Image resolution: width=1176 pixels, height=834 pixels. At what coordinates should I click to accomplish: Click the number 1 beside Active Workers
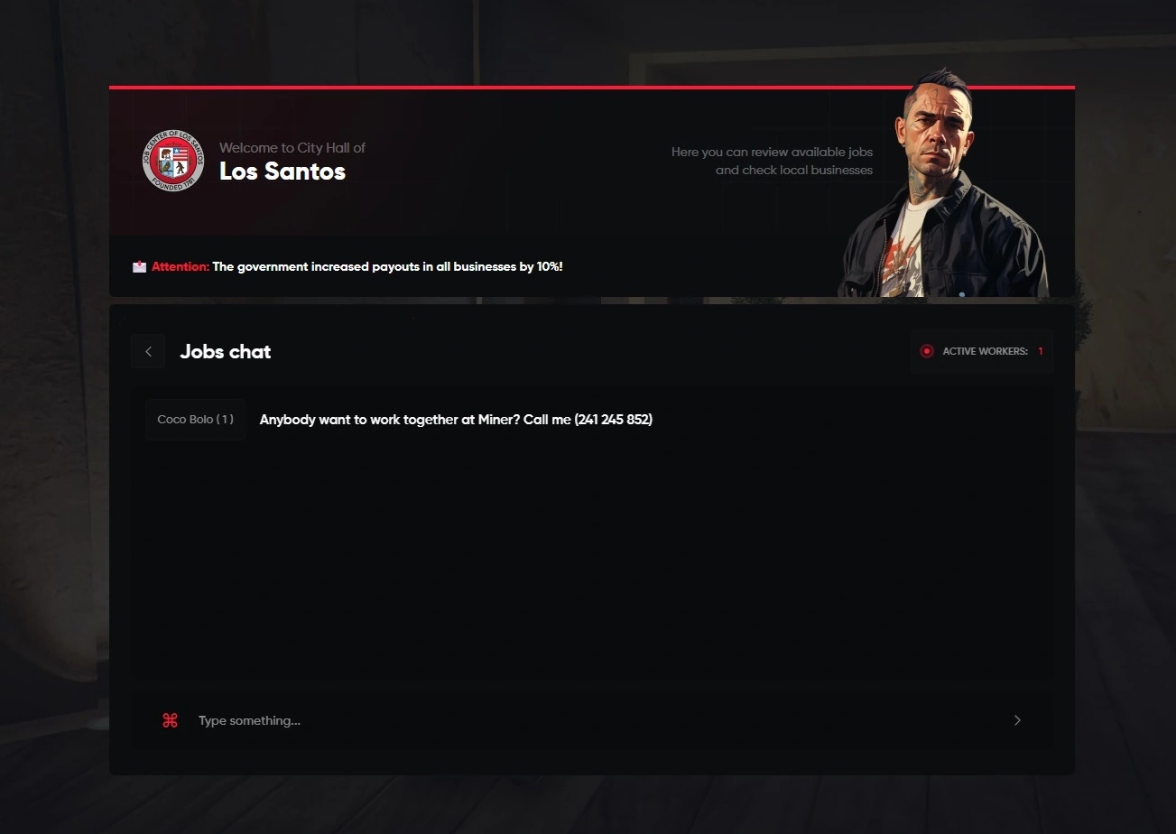click(x=1041, y=351)
